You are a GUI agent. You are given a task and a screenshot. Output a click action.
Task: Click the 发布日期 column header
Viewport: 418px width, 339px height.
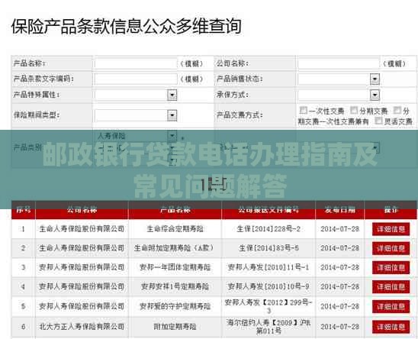[x=339, y=210]
